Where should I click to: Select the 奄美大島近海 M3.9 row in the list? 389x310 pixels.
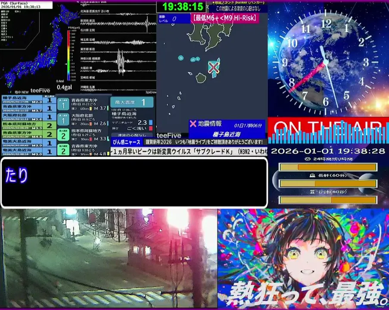click(29, 143)
